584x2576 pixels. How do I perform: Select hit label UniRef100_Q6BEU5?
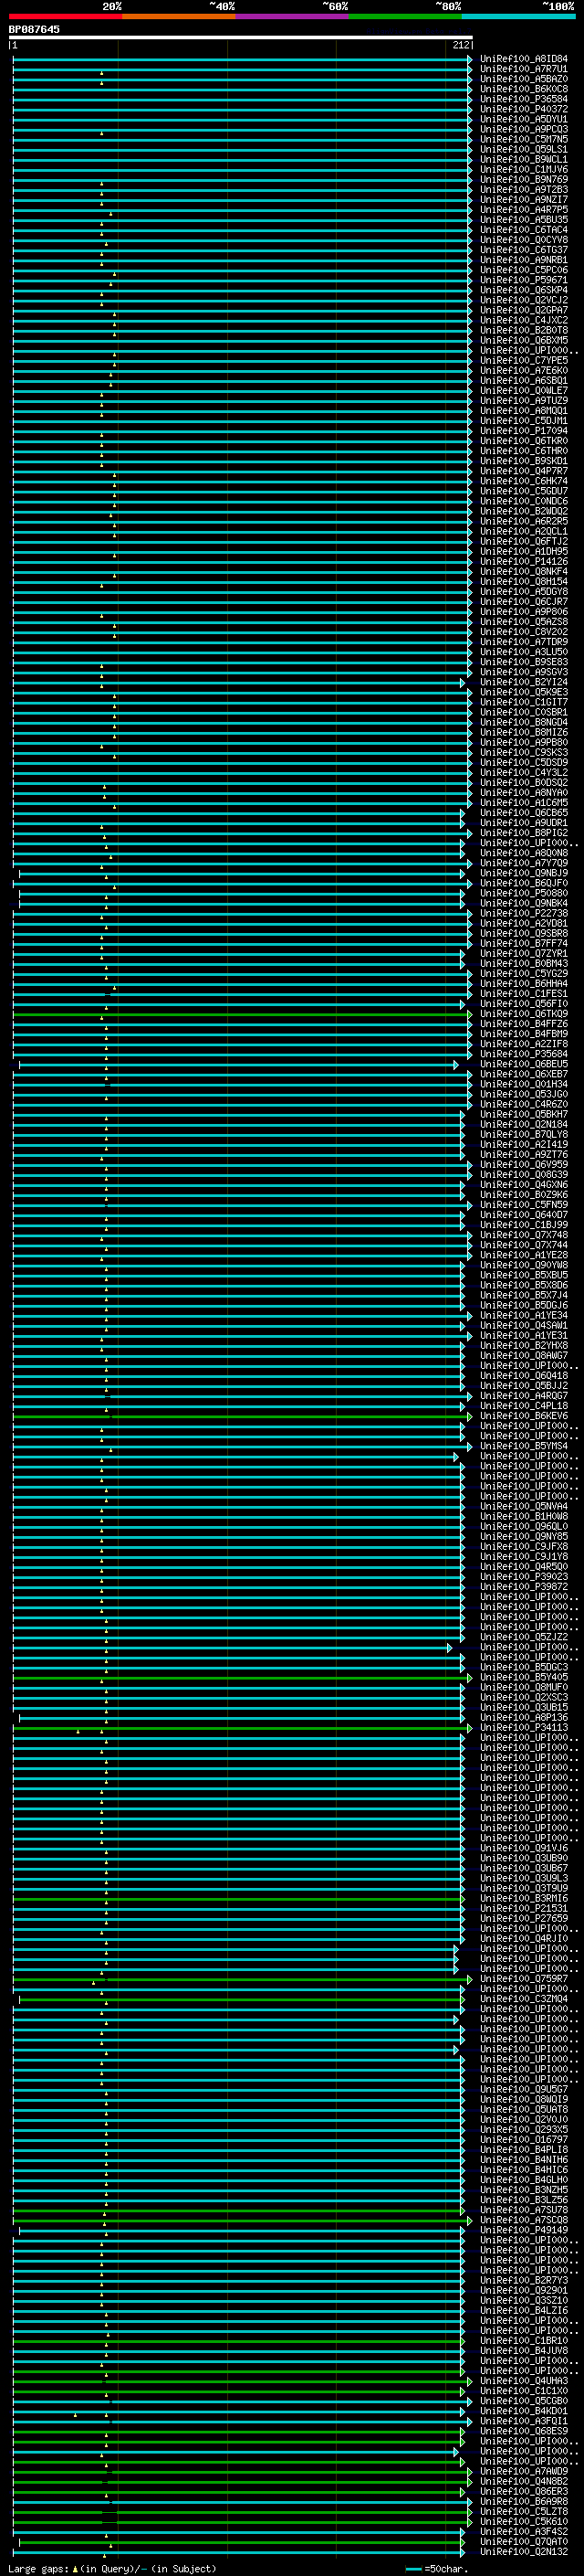click(x=524, y=1064)
